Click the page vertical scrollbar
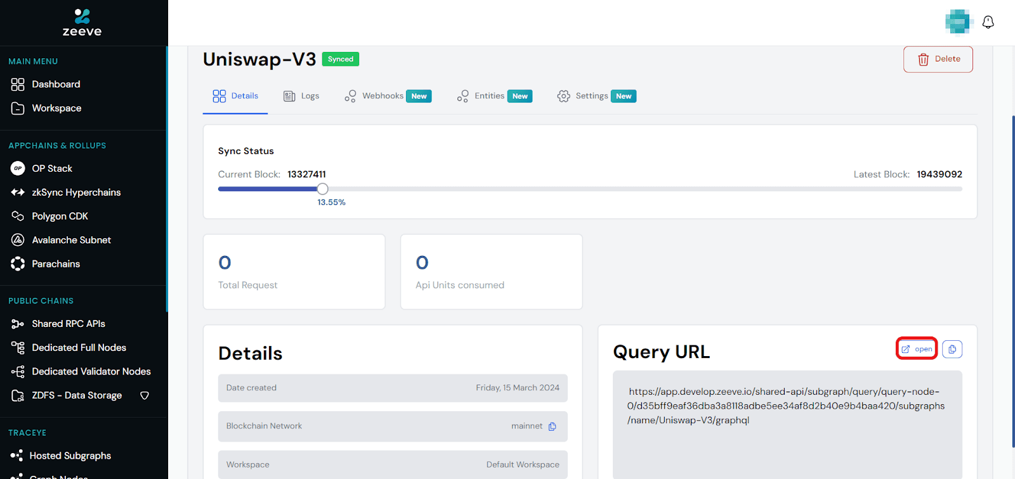Screen dimensions: 1015x479 [1013, 282]
